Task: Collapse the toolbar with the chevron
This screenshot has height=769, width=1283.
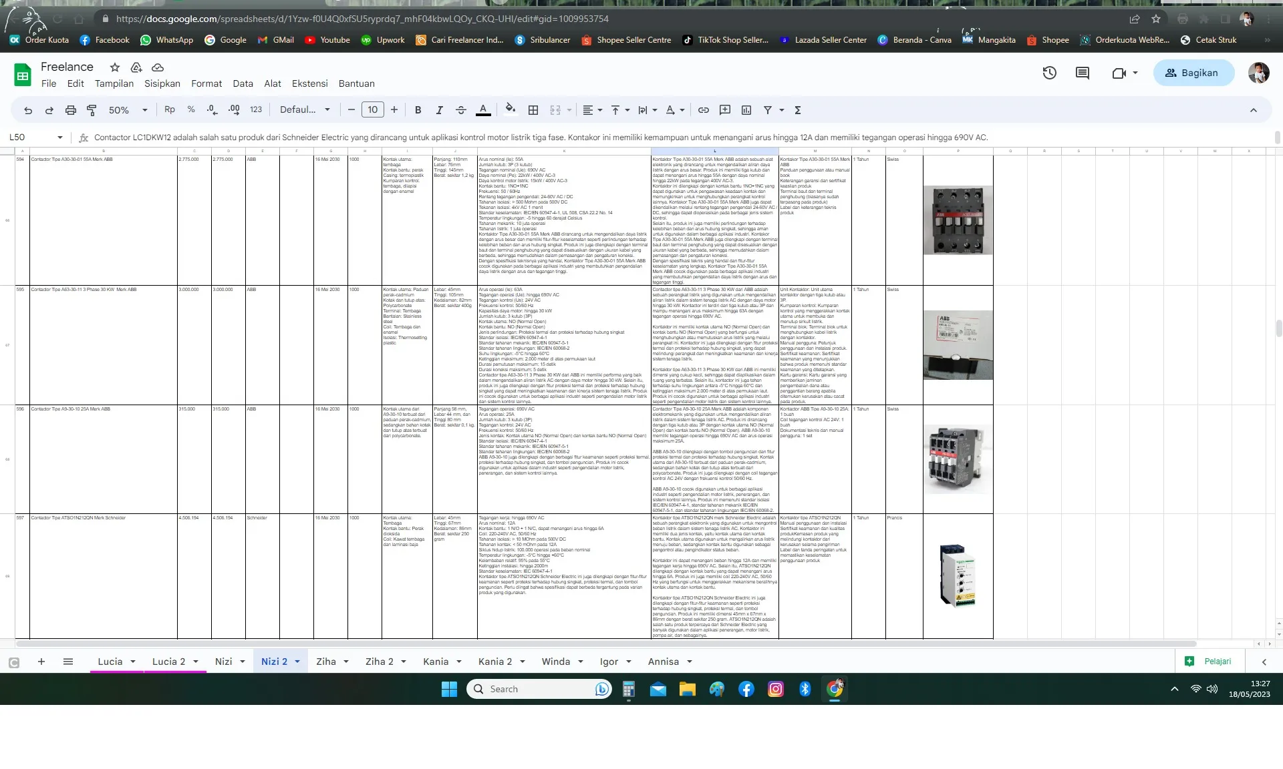Action: (x=1254, y=109)
